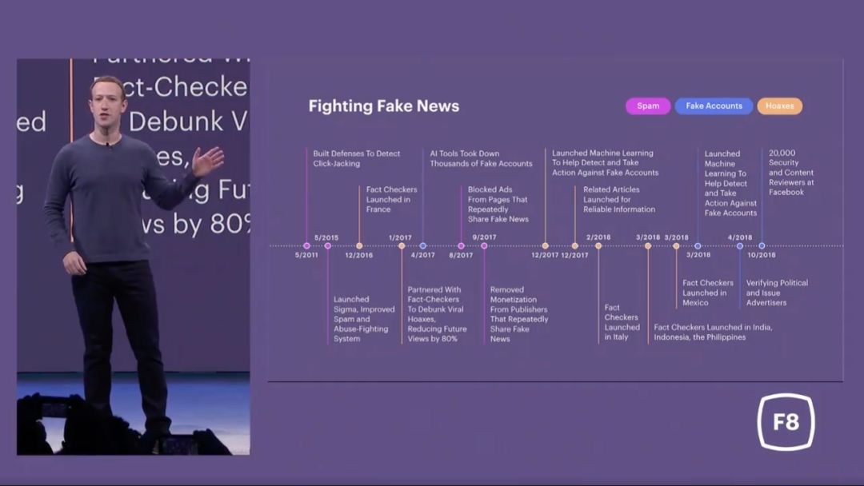The image size is (864, 486).
Task: Select the blue Fake Accounts legend pill
Action: tap(714, 106)
